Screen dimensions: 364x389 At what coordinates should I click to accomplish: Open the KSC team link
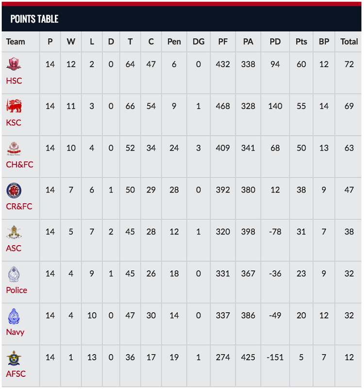click(x=14, y=123)
